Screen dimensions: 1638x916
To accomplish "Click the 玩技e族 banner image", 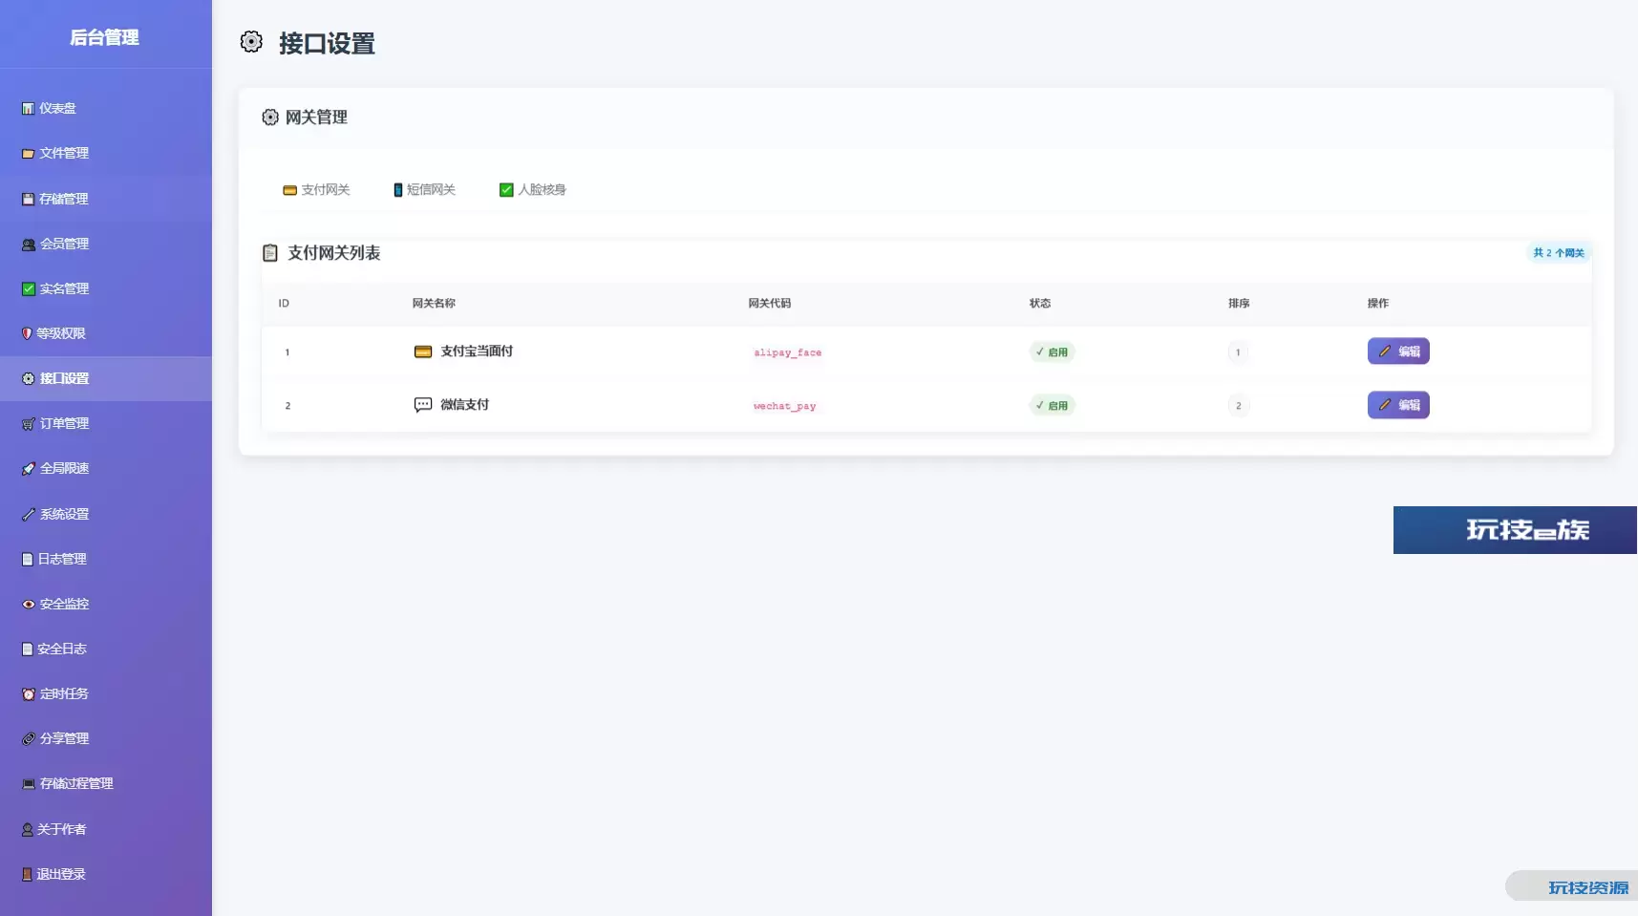I will 1514,530.
